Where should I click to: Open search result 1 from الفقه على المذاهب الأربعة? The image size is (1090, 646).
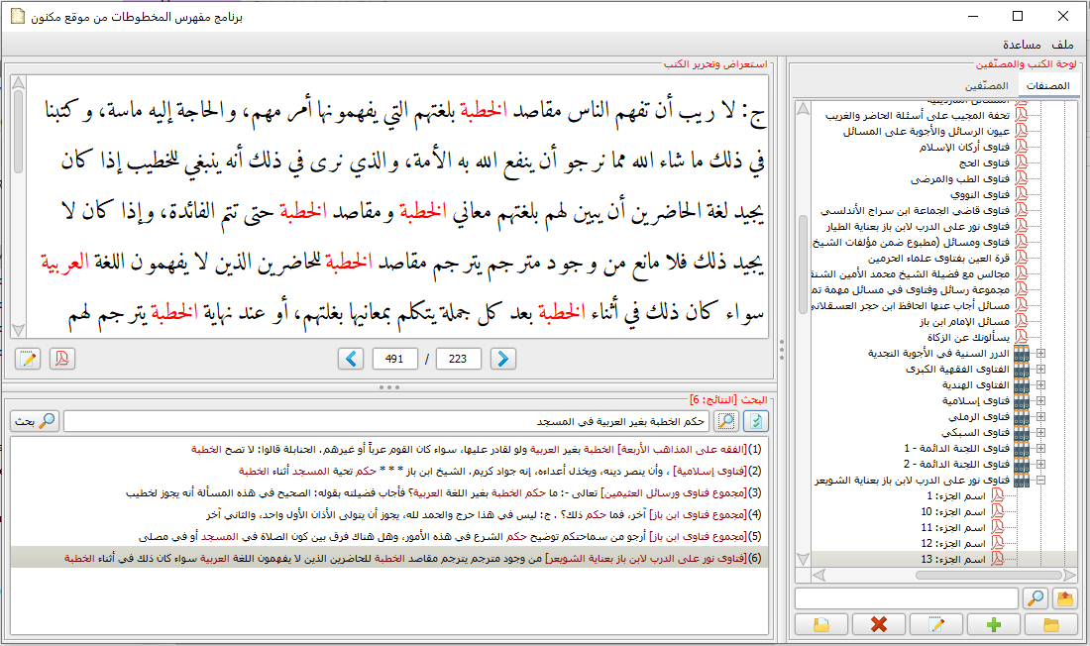389,450
